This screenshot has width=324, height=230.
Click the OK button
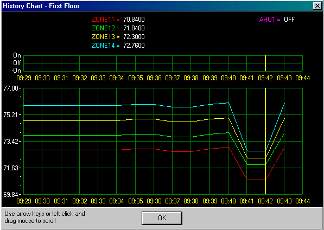coord(162,218)
